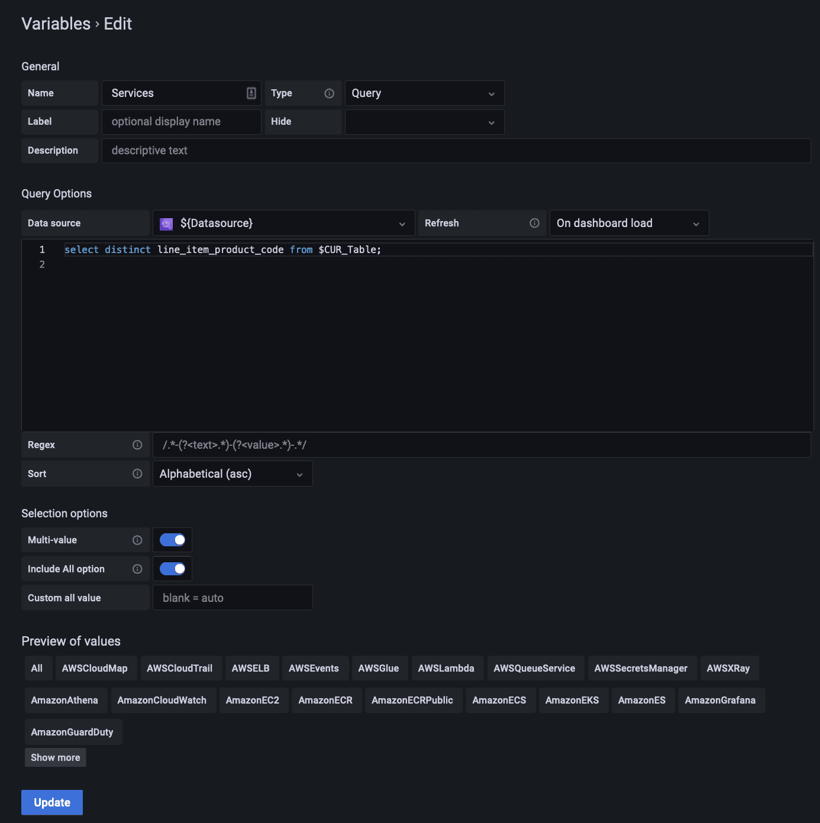Click the Update button
820x823 pixels.
[52, 802]
